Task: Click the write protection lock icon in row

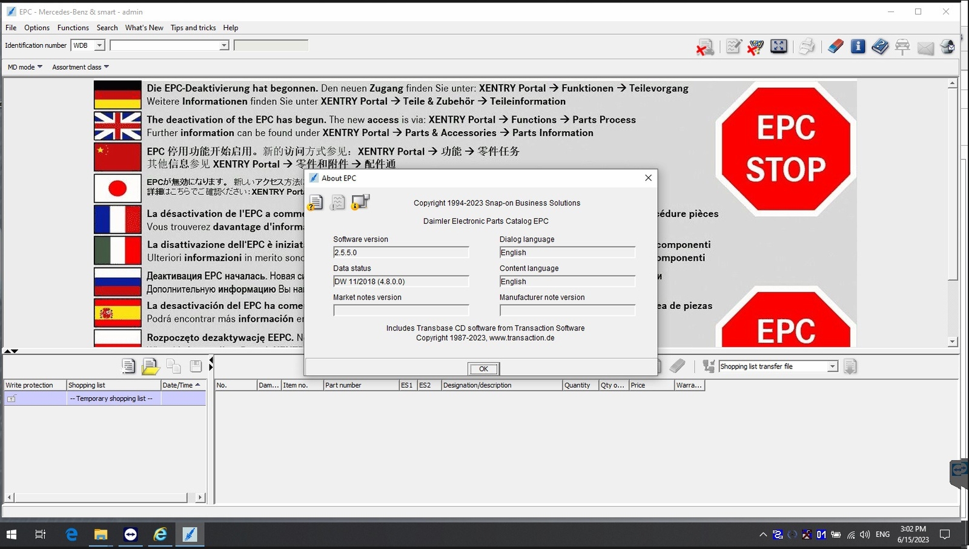Action: click(x=12, y=398)
